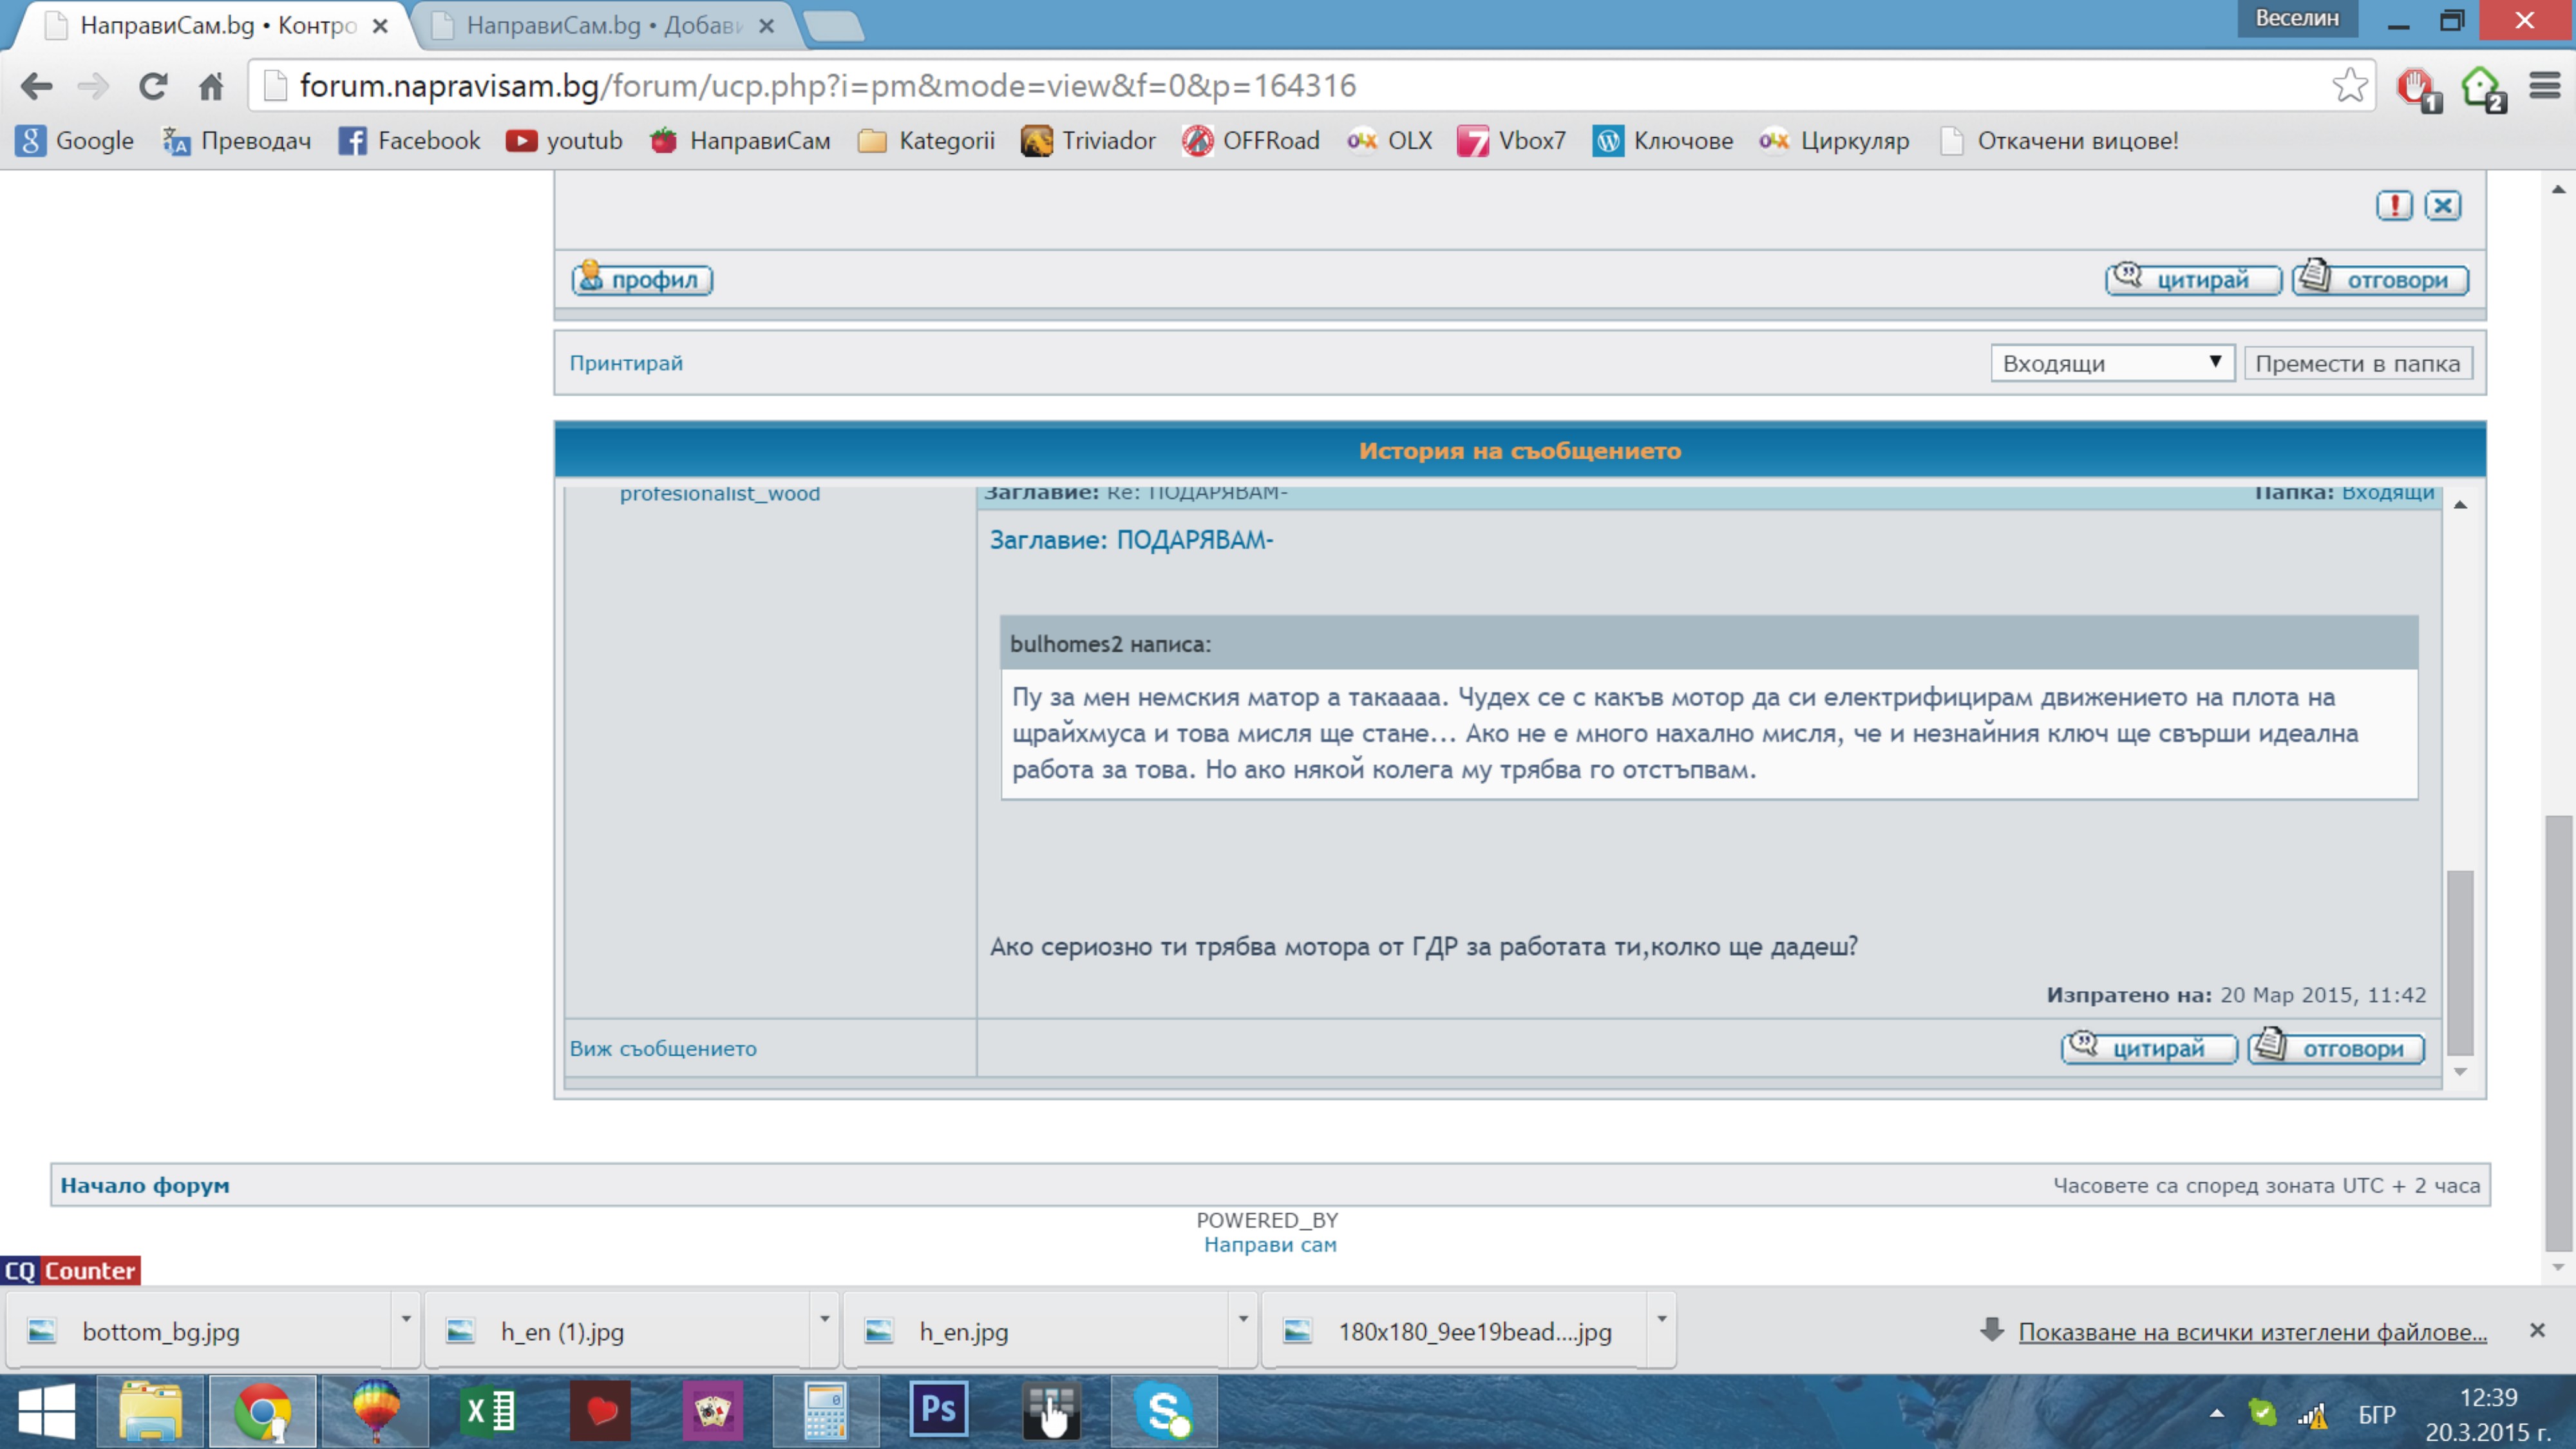Open dropdown arrow for h_en.jpg download

[1243, 1319]
